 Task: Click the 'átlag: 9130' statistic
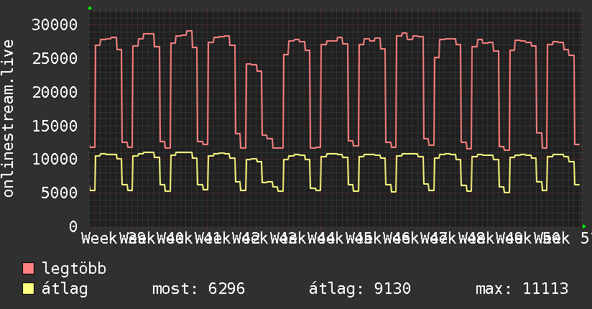pyautogui.click(x=360, y=289)
